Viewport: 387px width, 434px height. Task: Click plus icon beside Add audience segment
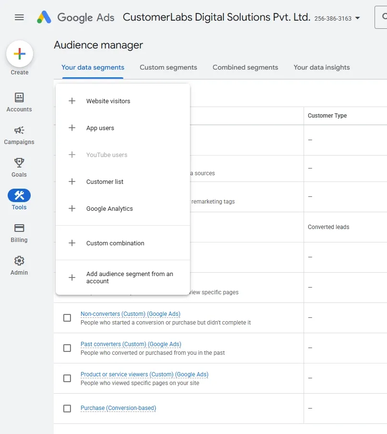click(72, 277)
